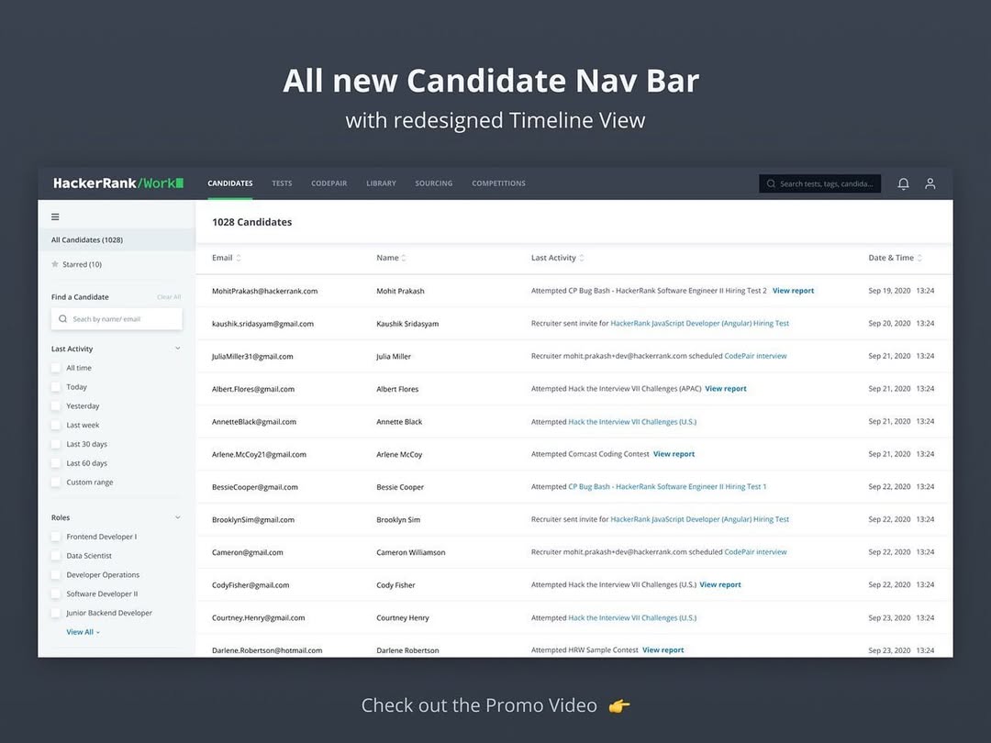Enable the Last 30 days checkbox
The height and width of the screenshot is (743, 991).
click(56, 444)
